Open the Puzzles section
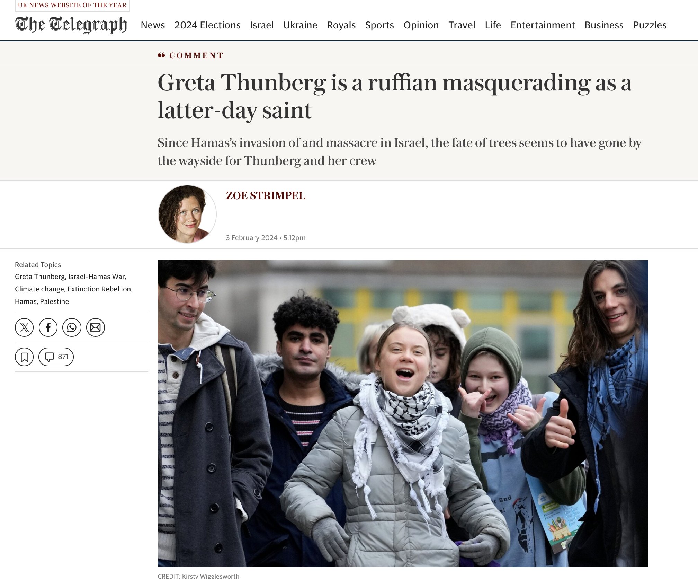Image resolution: width=698 pixels, height=579 pixels. coord(650,25)
